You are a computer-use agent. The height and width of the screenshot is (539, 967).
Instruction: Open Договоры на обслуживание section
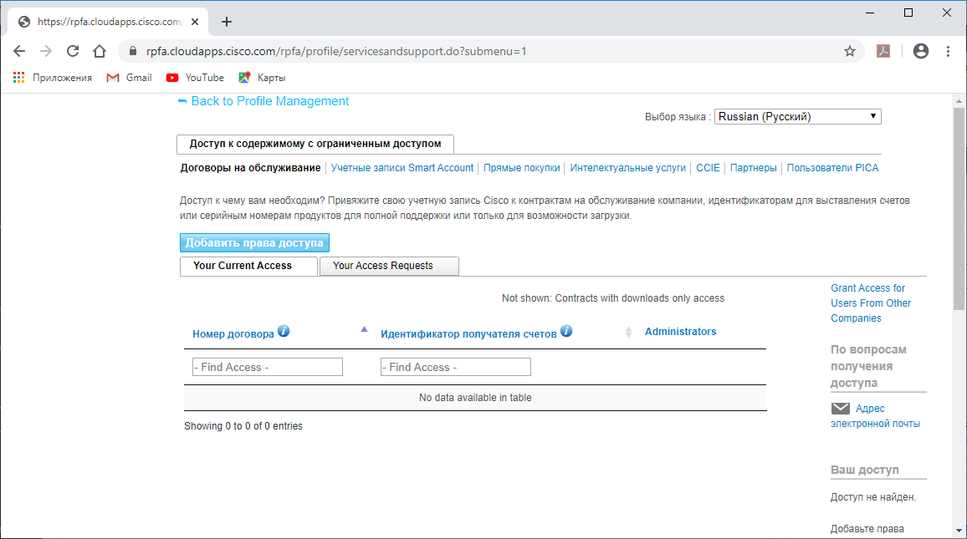point(250,168)
